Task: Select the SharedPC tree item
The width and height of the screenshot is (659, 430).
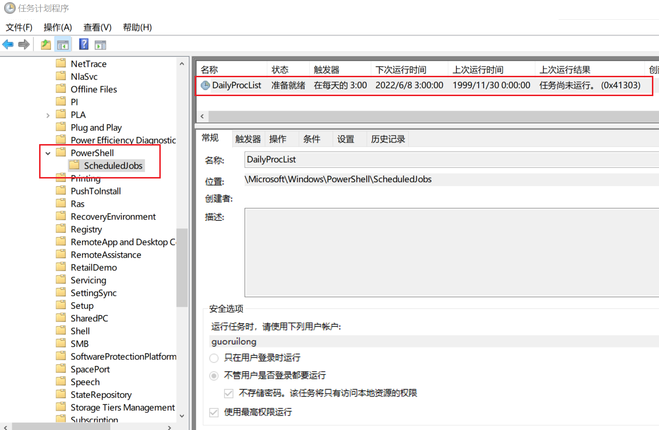Action: coord(90,318)
